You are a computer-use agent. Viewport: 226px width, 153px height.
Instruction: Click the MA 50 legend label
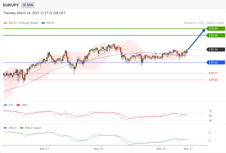[51, 23]
